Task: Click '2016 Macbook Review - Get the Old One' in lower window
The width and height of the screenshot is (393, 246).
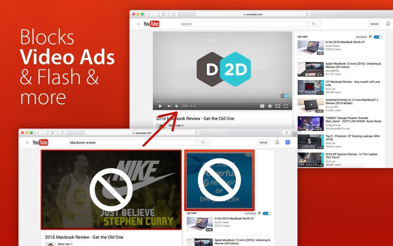Action: pyautogui.click(x=84, y=237)
